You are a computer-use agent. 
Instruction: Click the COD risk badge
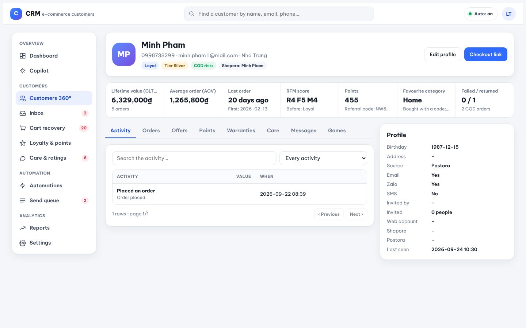pos(203,66)
